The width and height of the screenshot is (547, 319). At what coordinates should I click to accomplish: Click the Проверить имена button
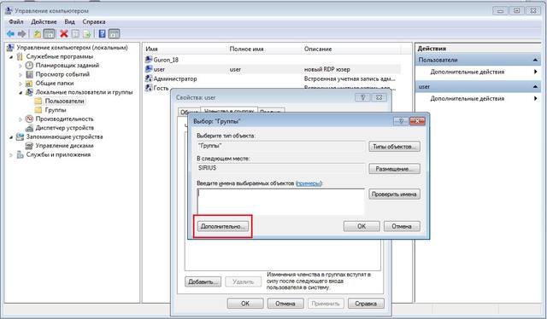point(394,194)
